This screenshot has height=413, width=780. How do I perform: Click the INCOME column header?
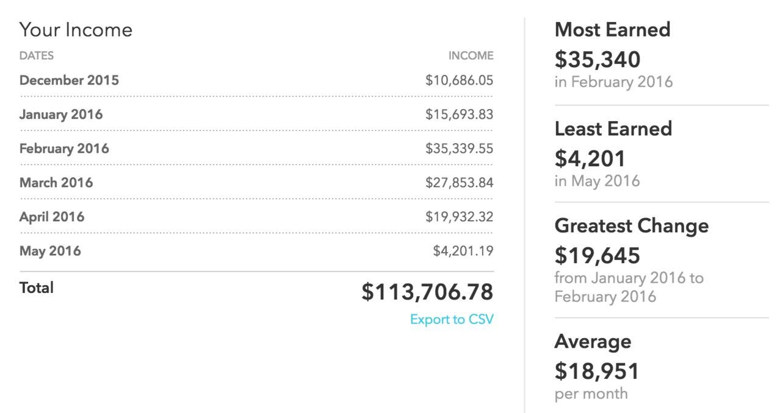(471, 56)
